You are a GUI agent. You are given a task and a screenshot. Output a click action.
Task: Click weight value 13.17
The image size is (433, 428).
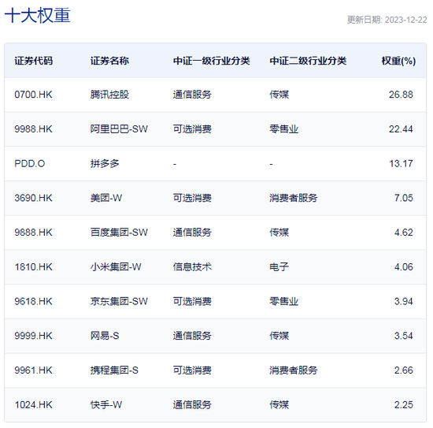(x=401, y=164)
